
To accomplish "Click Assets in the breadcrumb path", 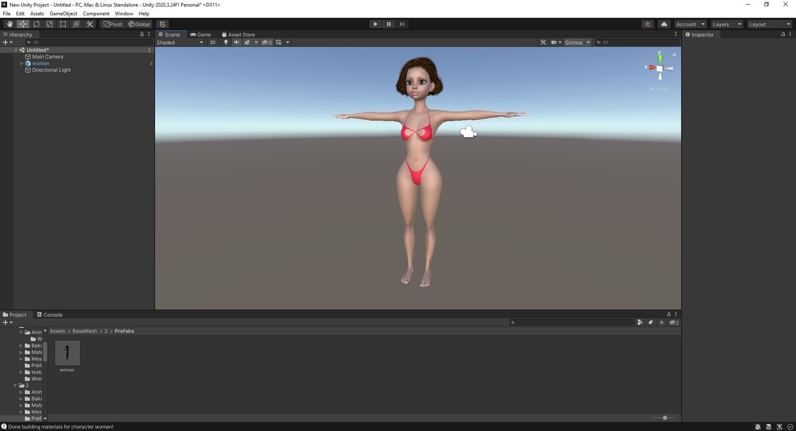I will (x=57, y=331).
